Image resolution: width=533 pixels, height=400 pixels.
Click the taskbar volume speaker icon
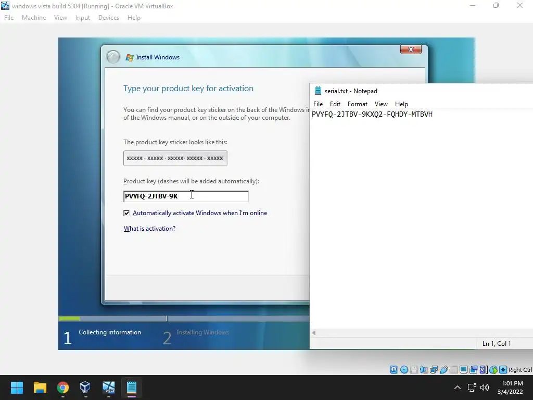coord(485,387)
